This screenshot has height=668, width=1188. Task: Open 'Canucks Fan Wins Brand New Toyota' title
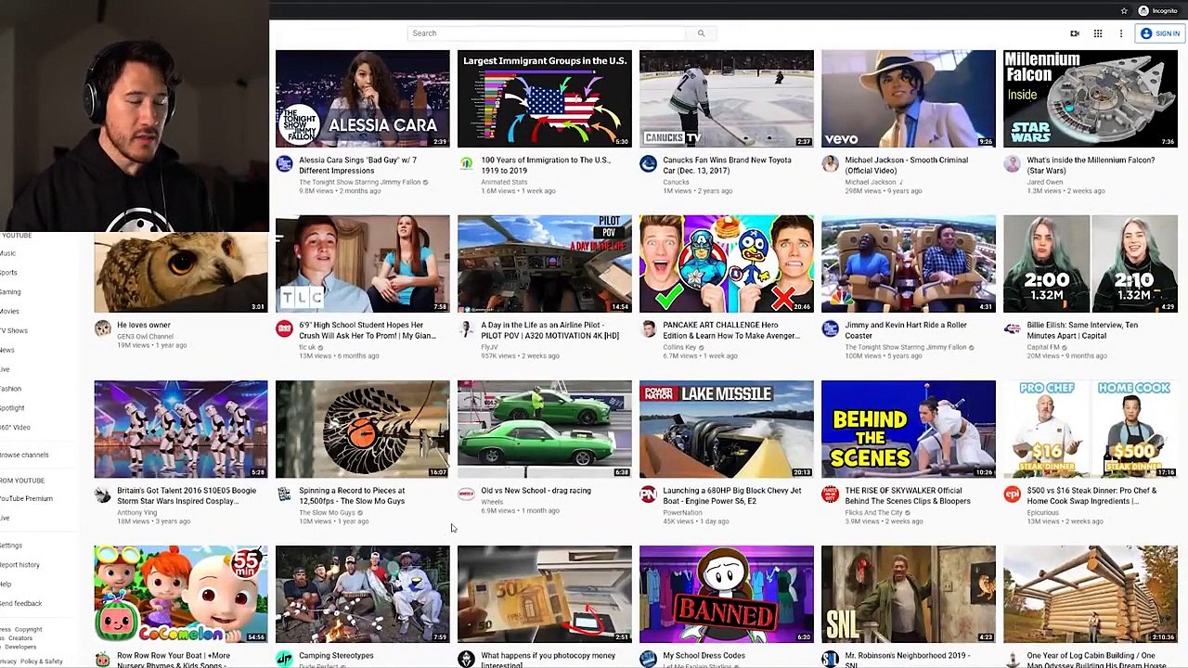[x=727, y=165]
